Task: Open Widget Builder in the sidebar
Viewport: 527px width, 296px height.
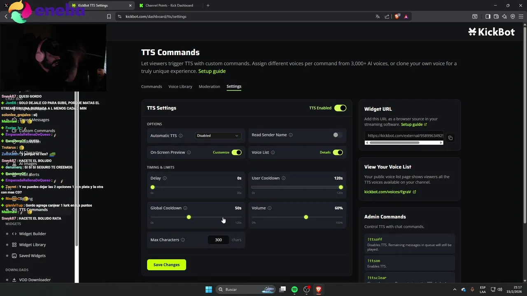Action: 33,234
